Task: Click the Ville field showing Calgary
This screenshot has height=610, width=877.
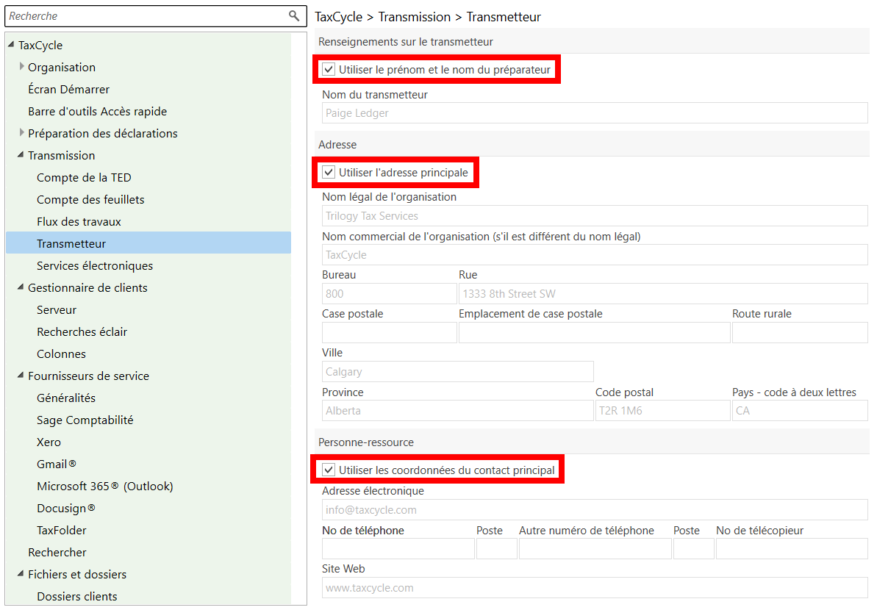Action: click(457, 372)
